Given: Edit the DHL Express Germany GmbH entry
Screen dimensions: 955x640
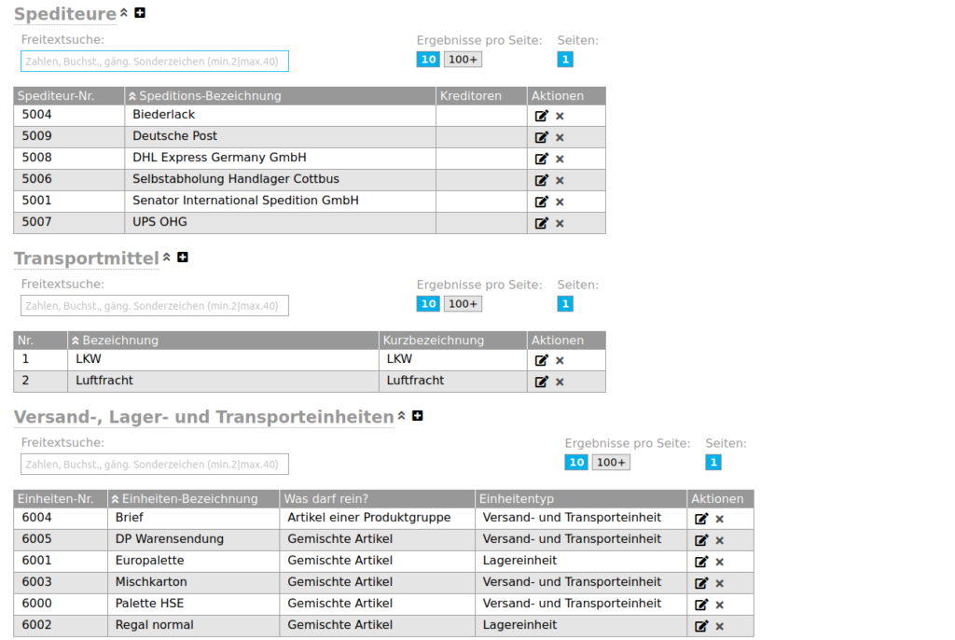Looking at the screenshot, I should tap(542, 159).
